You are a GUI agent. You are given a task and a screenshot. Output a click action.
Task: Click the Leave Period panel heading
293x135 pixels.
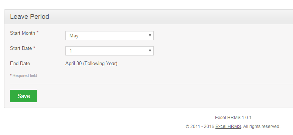click(x=30, y=17)
